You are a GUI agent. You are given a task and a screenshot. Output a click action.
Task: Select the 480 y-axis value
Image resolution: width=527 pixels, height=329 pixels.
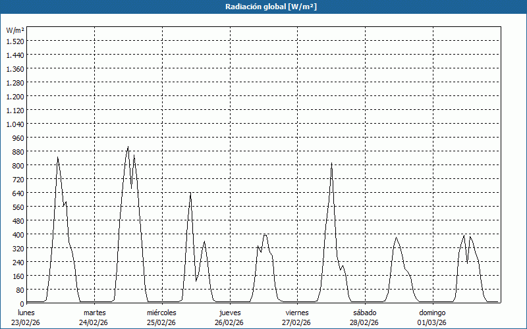pyautogui.click(x=18, y=220)
